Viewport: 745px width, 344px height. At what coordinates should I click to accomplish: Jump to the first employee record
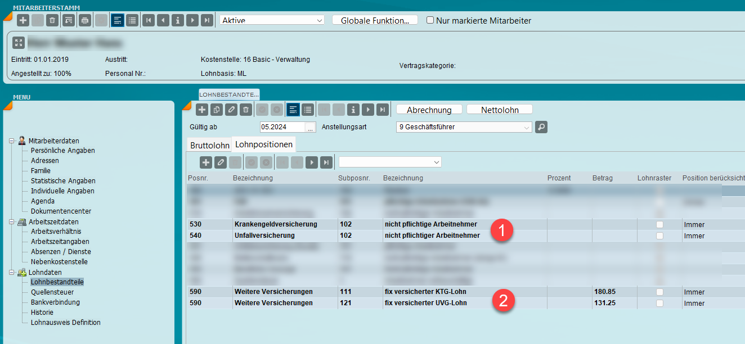coord(149,20)
